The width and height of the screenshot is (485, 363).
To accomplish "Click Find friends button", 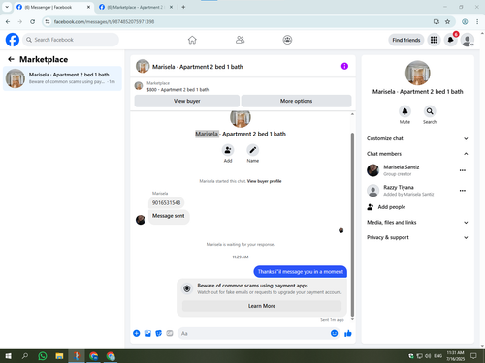I will [406, 40].
